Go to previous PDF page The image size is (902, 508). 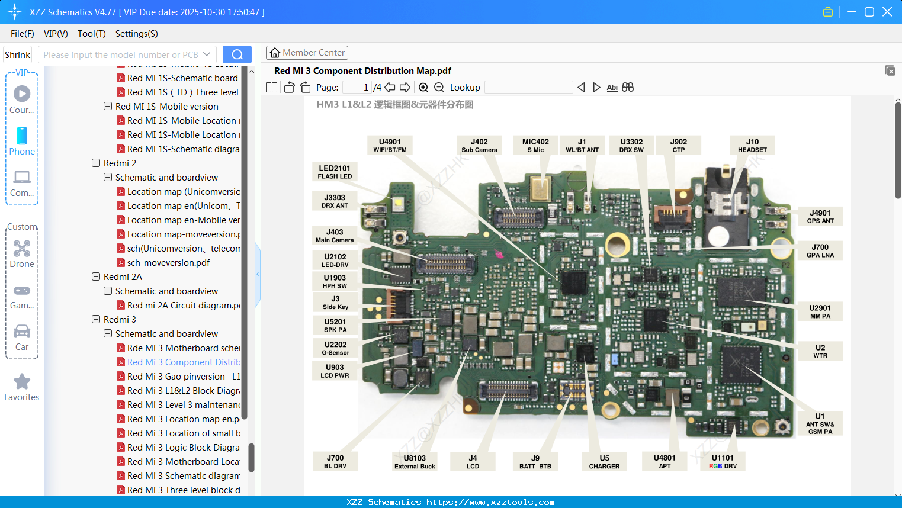coord(390,88)
